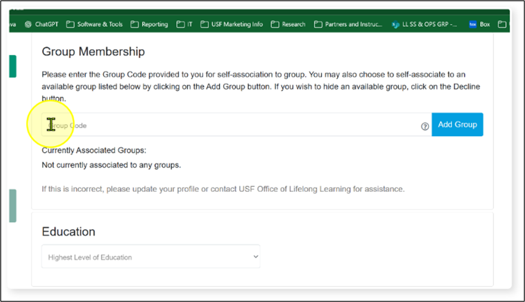Open the ChatGPT bookmark icon

[28, 24]
